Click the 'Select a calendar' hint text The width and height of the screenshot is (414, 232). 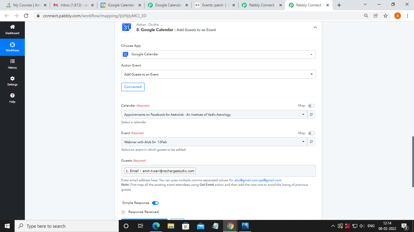click(x=134, y=122)
